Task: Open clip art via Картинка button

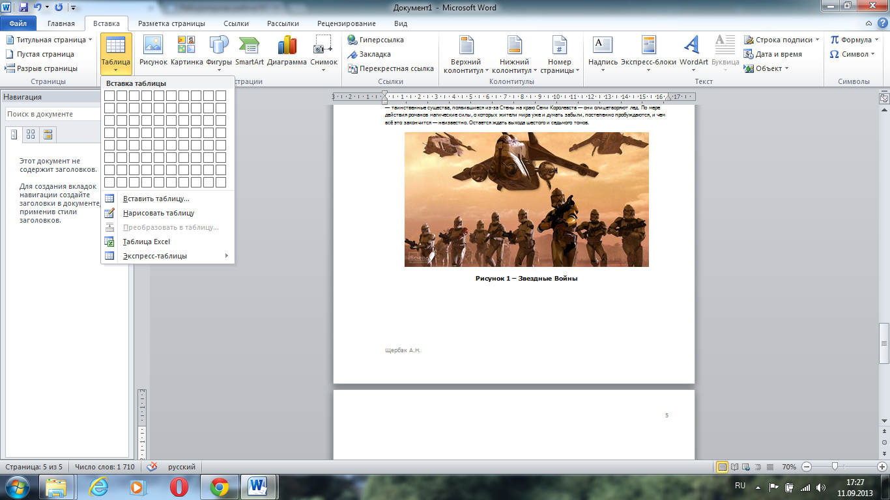Action: pyautogui.click(x=187, y=52)
